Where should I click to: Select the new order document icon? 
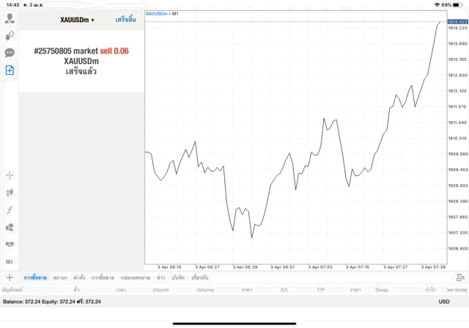coord(10,70)
